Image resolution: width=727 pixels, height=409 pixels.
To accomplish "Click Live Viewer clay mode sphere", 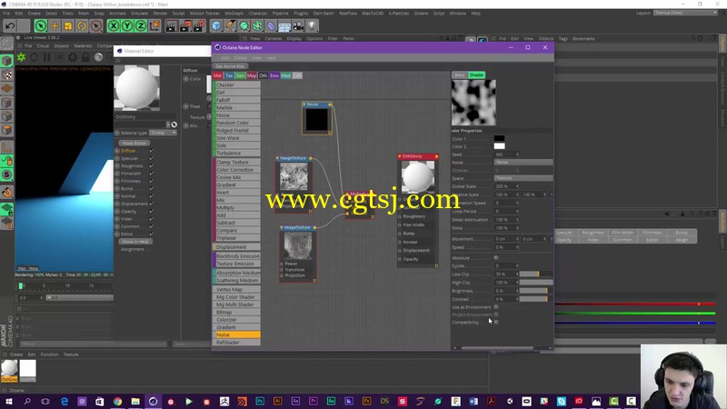I will click(x=98, y=57).
